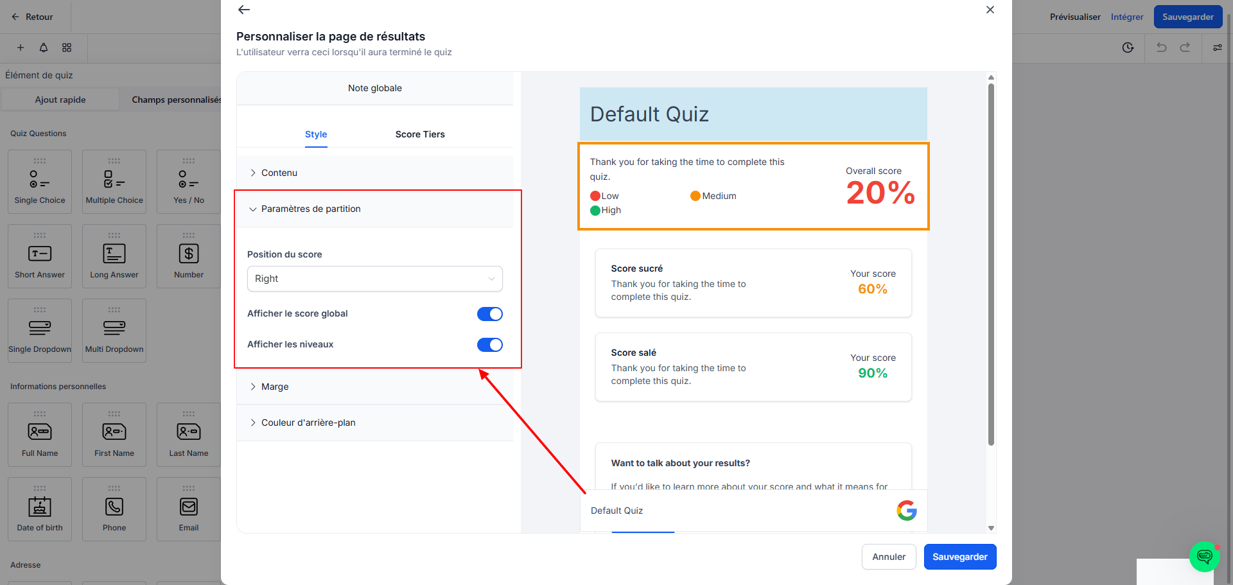Screen dimensions: 1233x585
Task: Select the Style tab
Action: coord(316,134)
